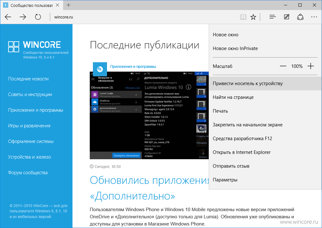Open Приложения и программы sidebar link
The image size is (322, 228).
pos(35,110)
